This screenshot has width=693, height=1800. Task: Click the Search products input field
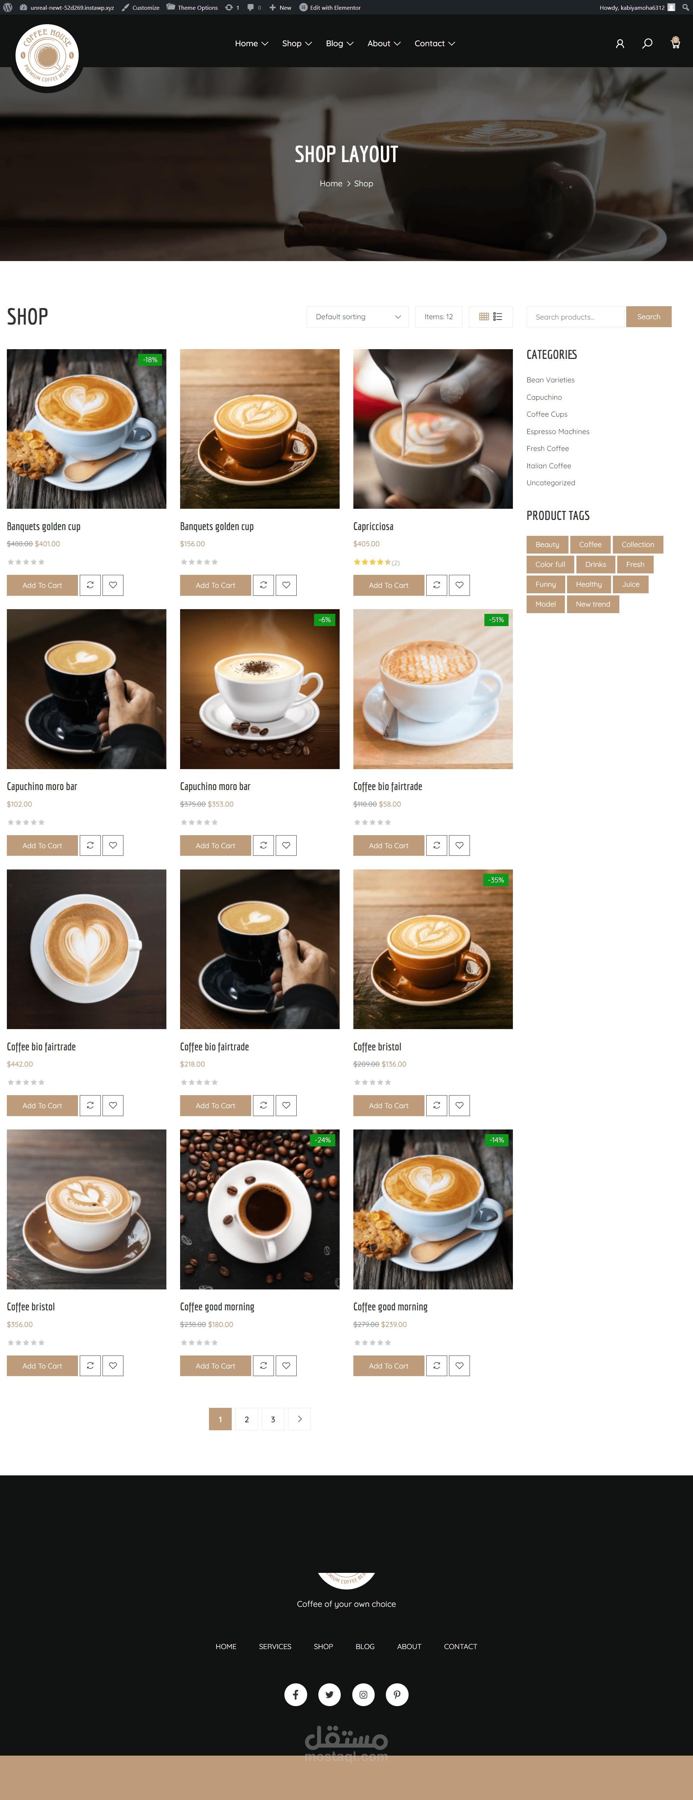576,317
